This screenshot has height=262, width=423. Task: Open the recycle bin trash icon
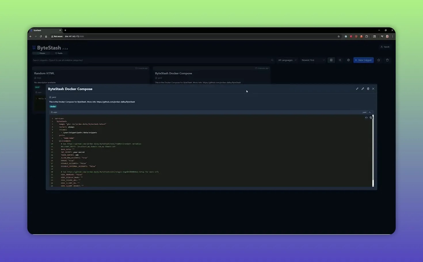tap(387, 60)
